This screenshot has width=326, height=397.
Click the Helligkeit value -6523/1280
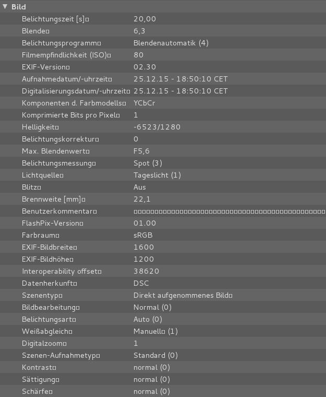[156, 127]
